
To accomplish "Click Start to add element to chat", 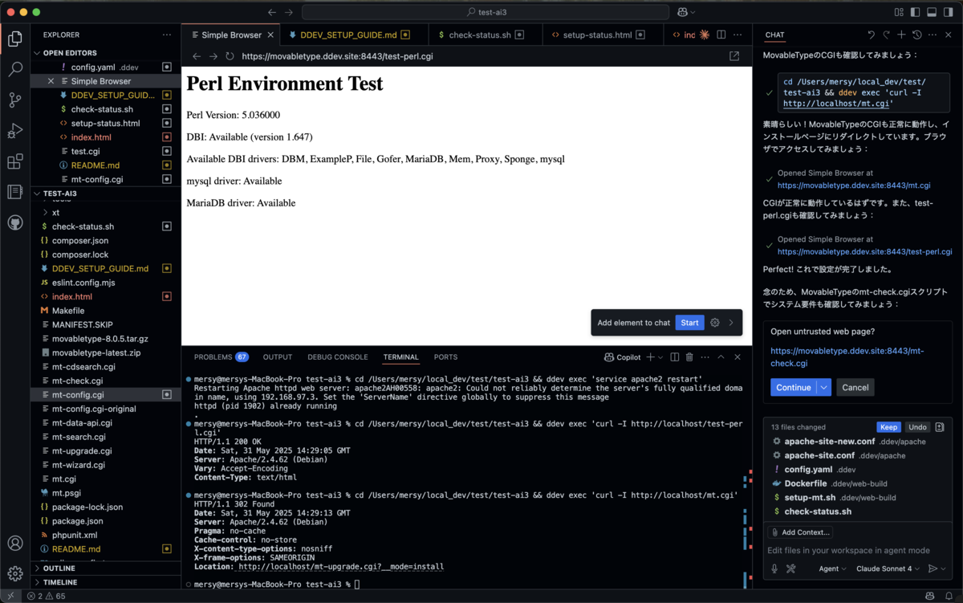I will (689, 323).
